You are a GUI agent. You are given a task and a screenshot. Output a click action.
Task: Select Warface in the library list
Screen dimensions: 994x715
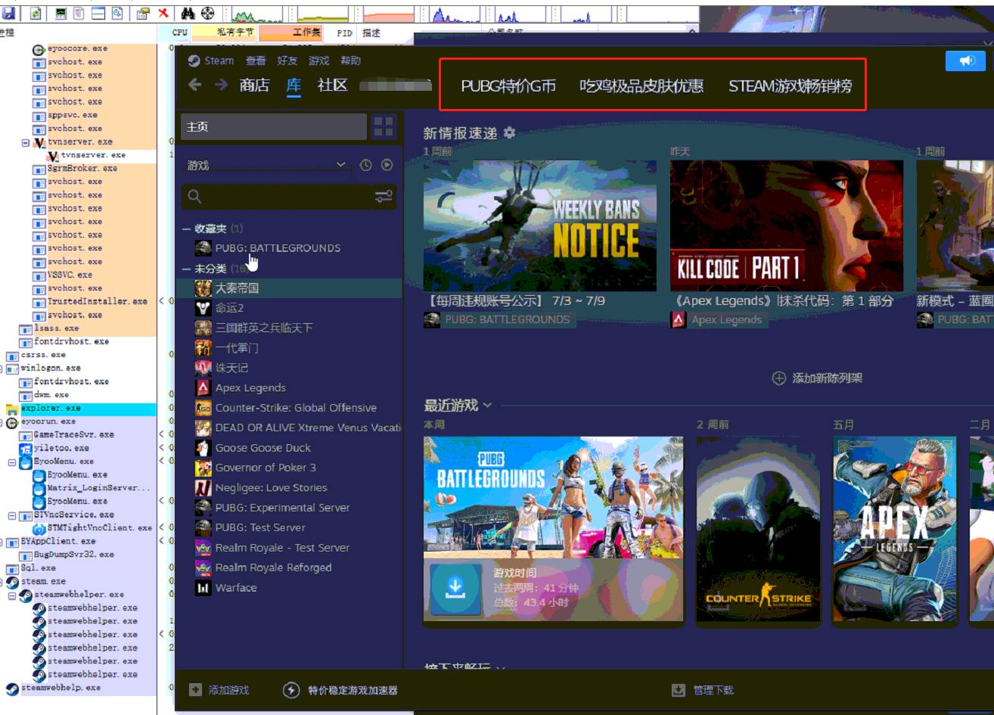pos(236,588)
